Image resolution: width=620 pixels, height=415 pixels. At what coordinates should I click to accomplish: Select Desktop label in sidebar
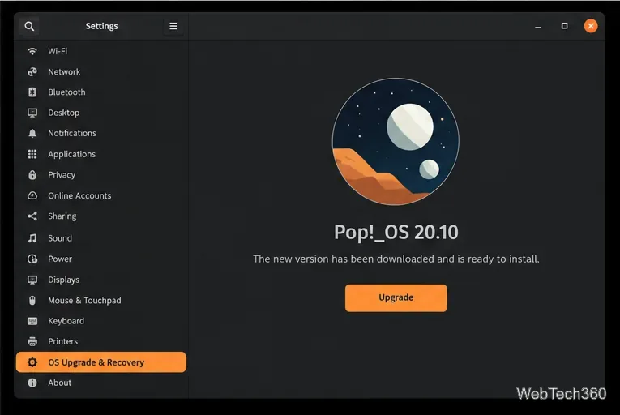[x=64, y=113]
